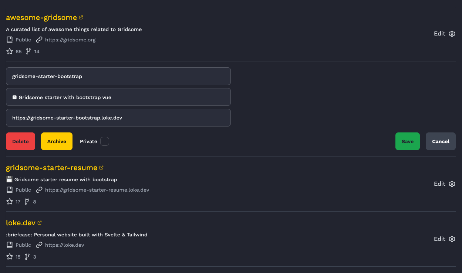
Task: Visit https://gridsome.org homepage link
Action: click(x=70, y=40)
